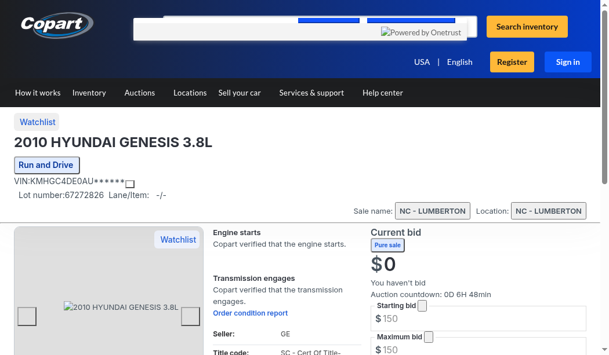Select USA country option
This screenshot has height=355, width=609.
point(422,62)
